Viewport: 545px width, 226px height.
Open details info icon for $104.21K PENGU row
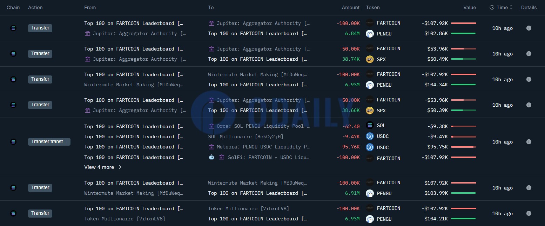(x=529, y=213)
